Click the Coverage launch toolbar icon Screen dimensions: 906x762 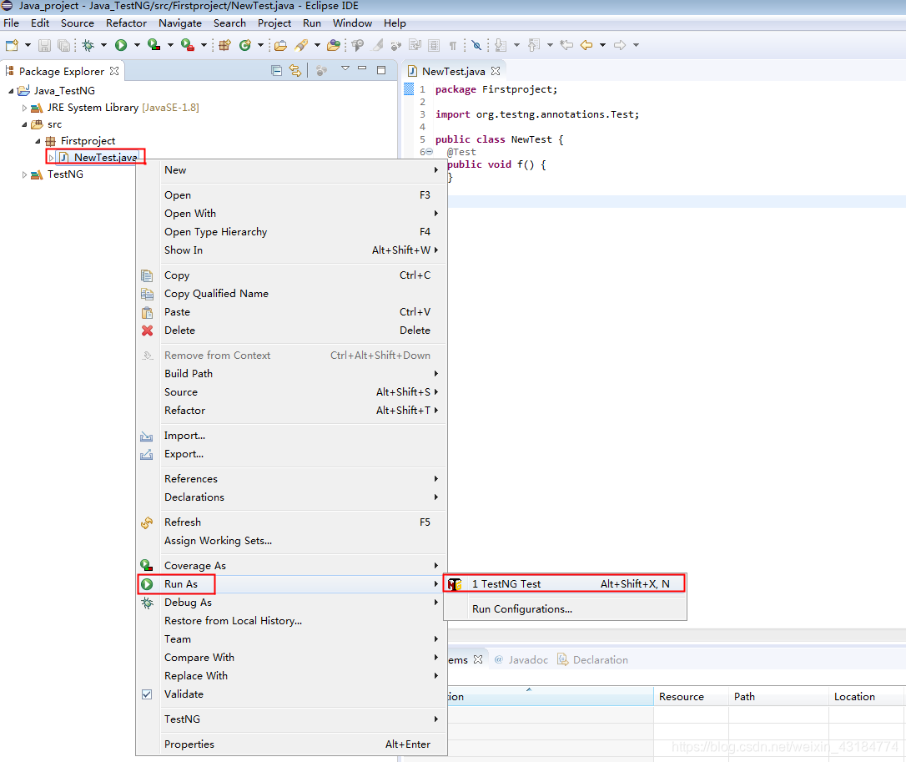154,45
